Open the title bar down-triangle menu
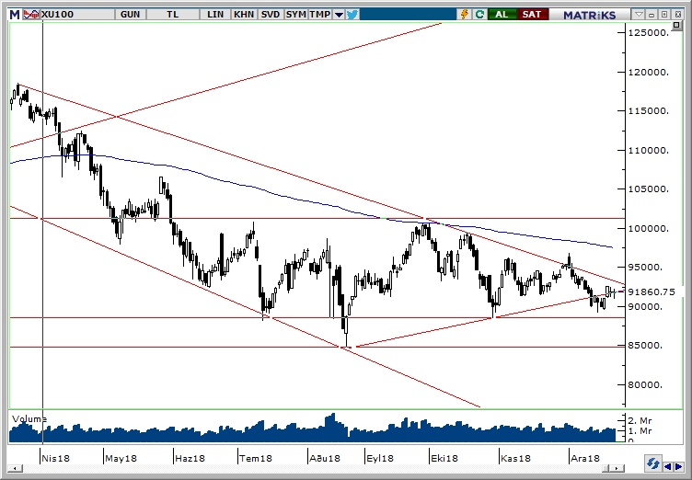 [x=639, y=15]
